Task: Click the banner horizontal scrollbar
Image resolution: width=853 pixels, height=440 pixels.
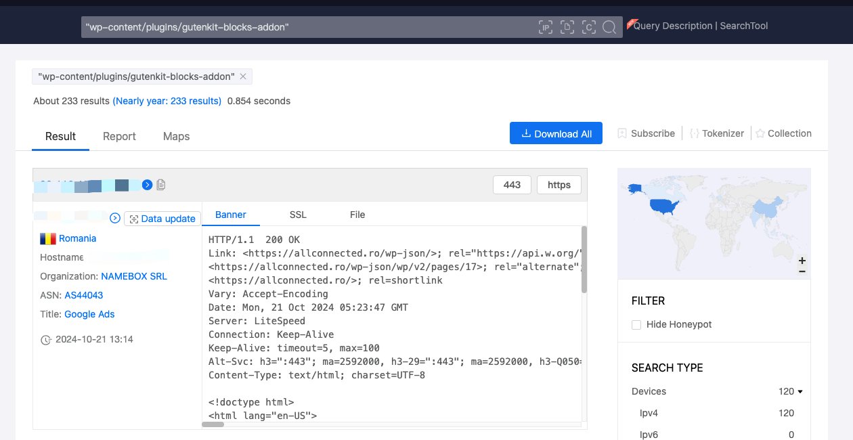Action: point(213,424)
